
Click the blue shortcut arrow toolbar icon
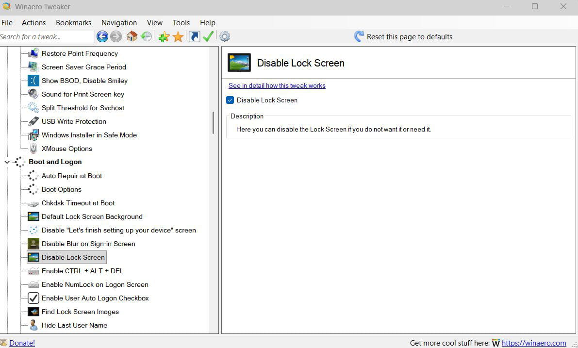[x=194, y=36]
